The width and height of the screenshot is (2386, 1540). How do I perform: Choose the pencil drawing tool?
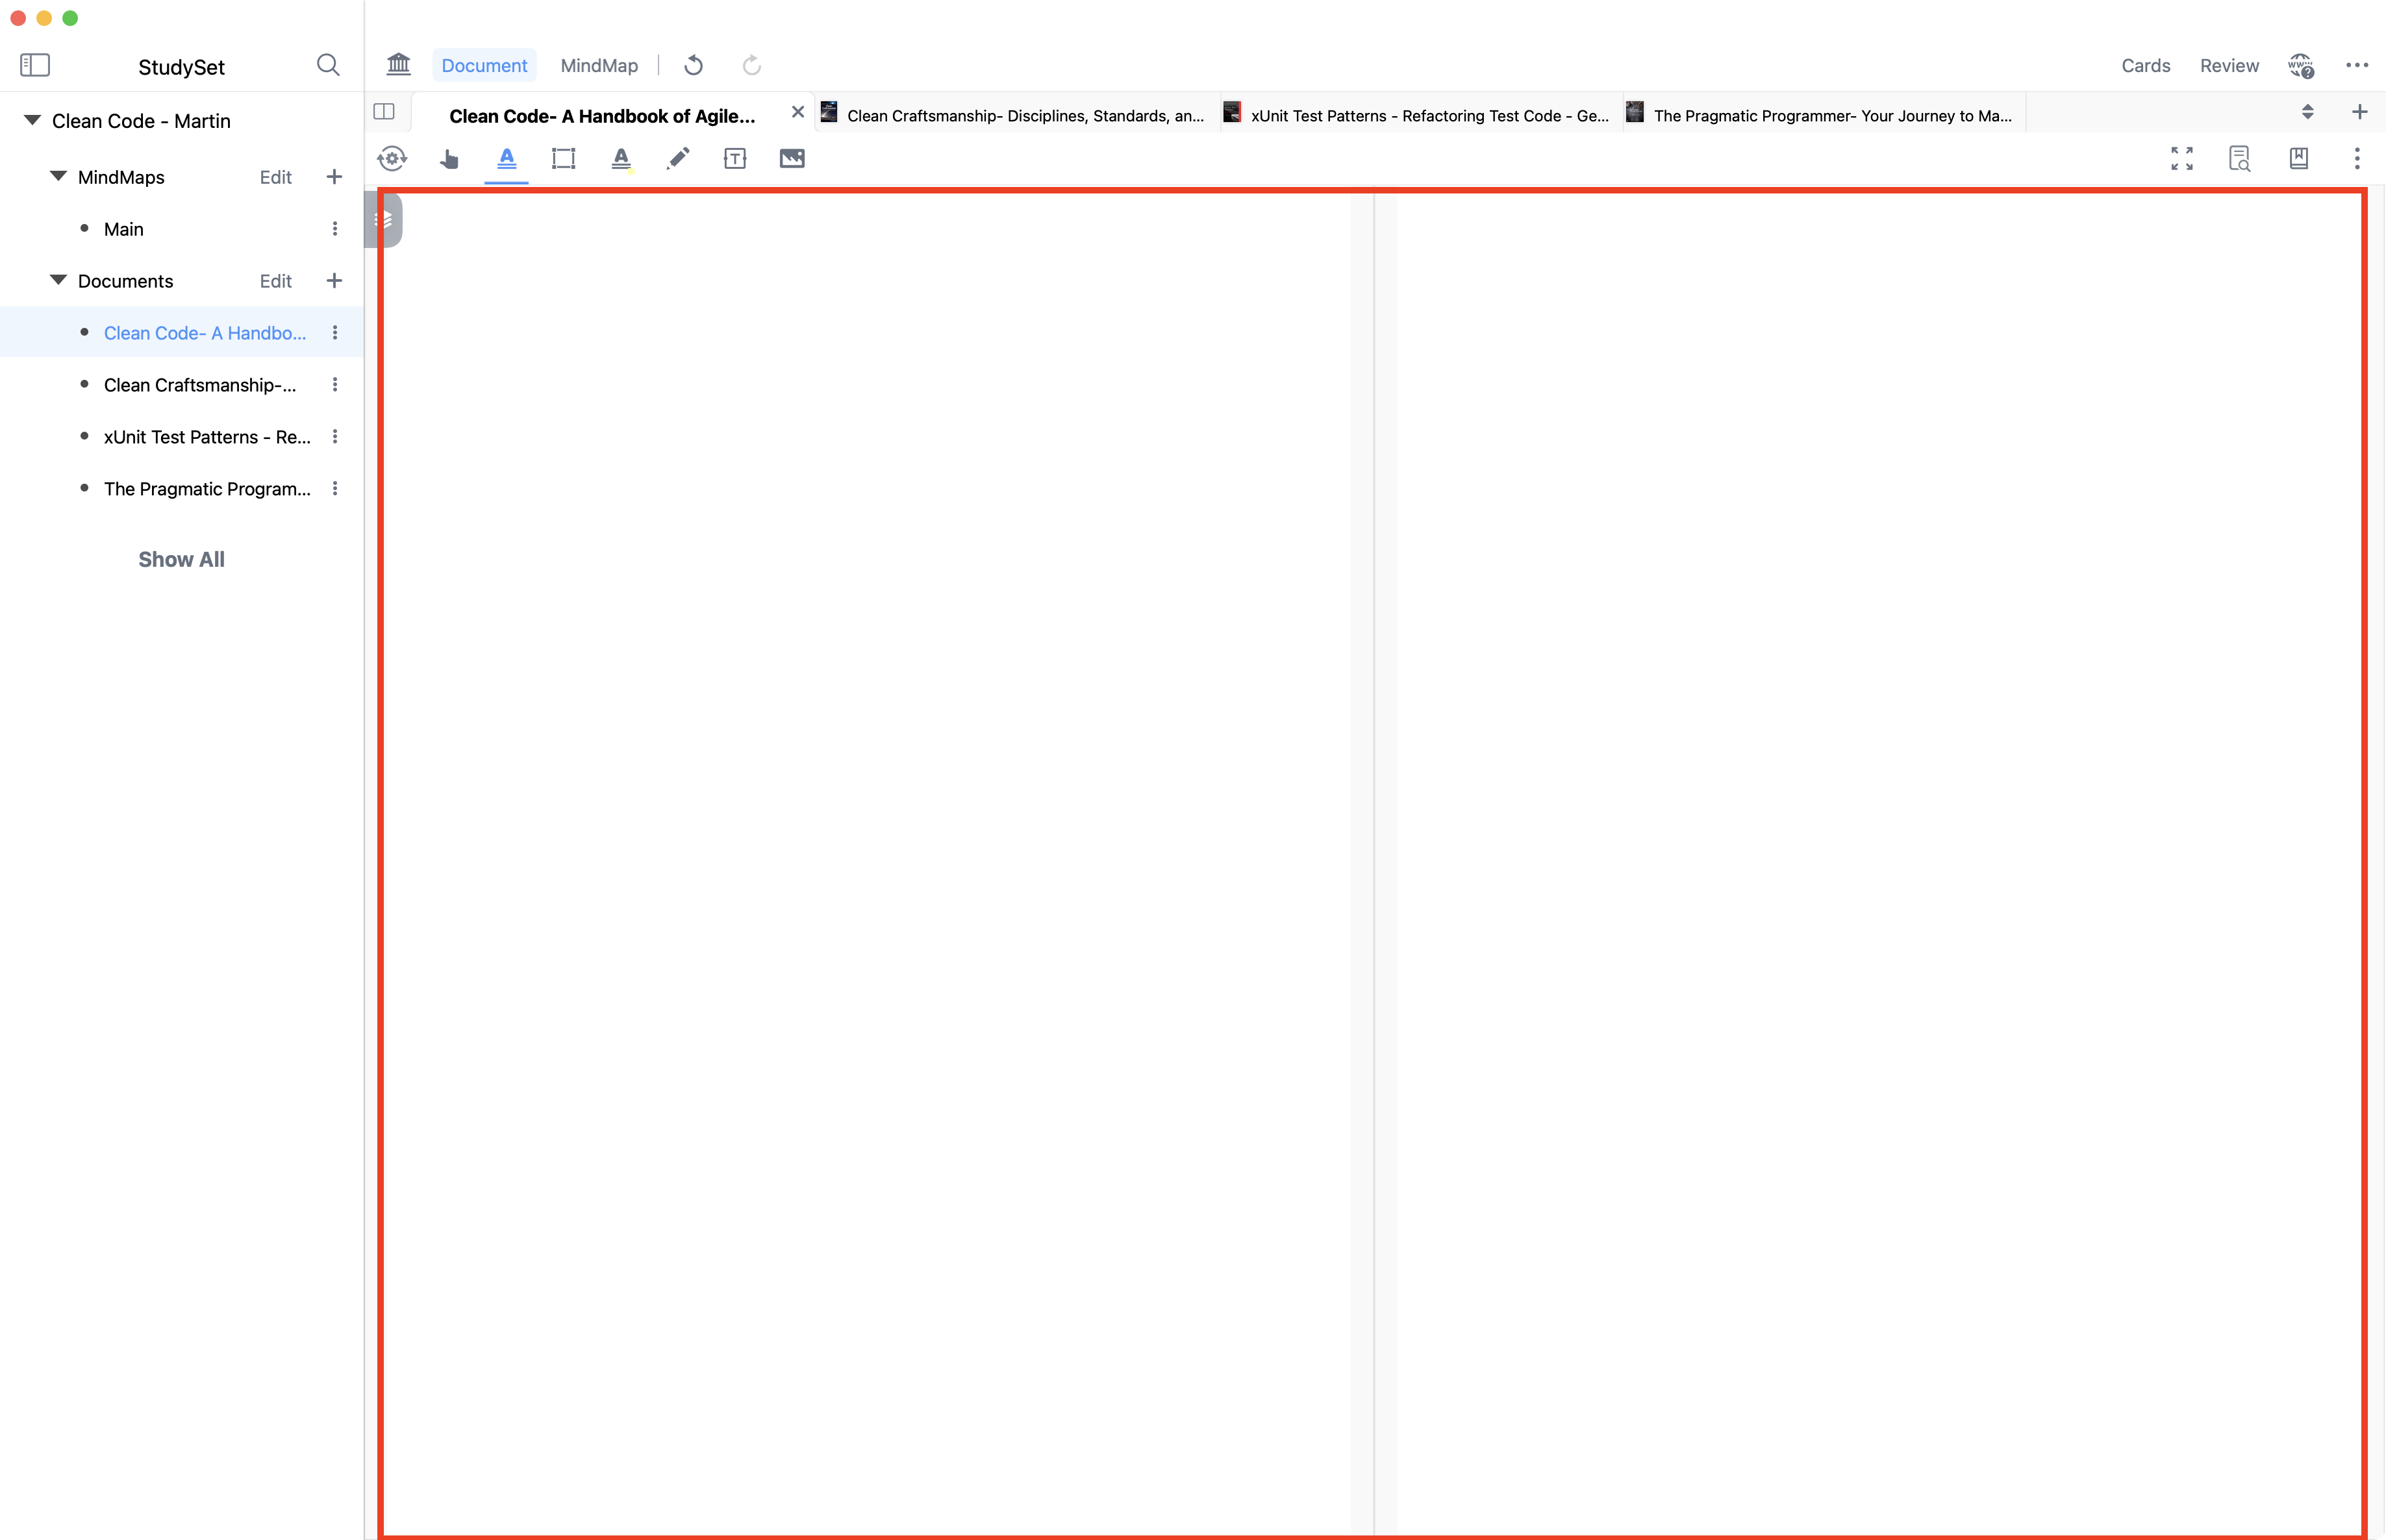[x=678, y=159]
